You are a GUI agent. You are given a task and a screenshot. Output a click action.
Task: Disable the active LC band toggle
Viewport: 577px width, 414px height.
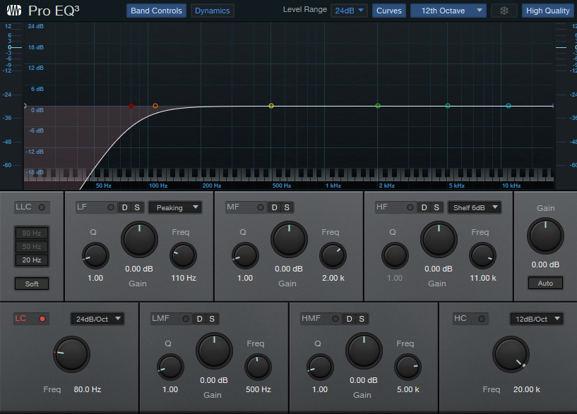[x=42, y=319]
